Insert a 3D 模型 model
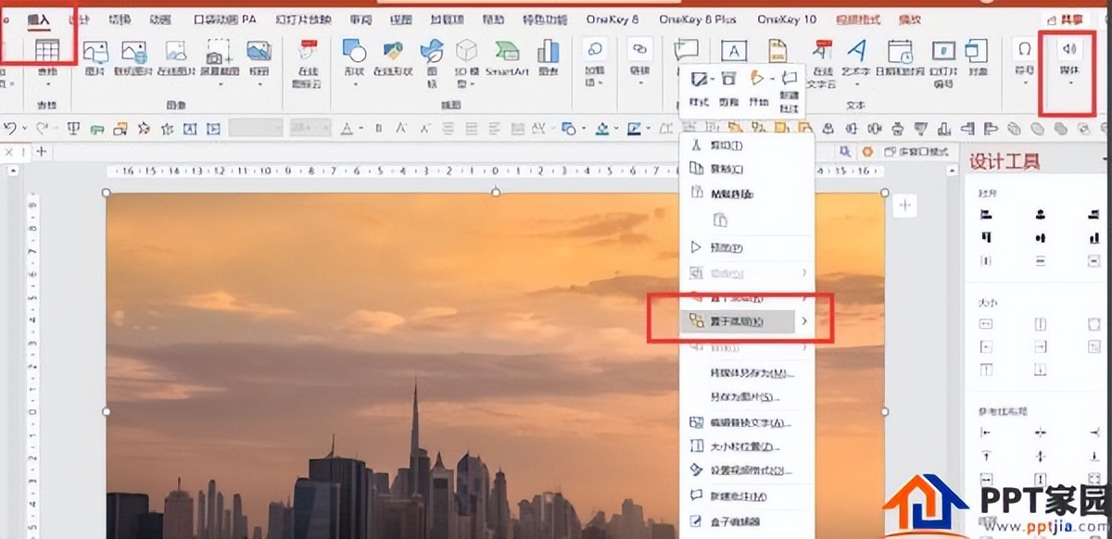The width and height of the screenshot is (1112, 539). [466, 63]
